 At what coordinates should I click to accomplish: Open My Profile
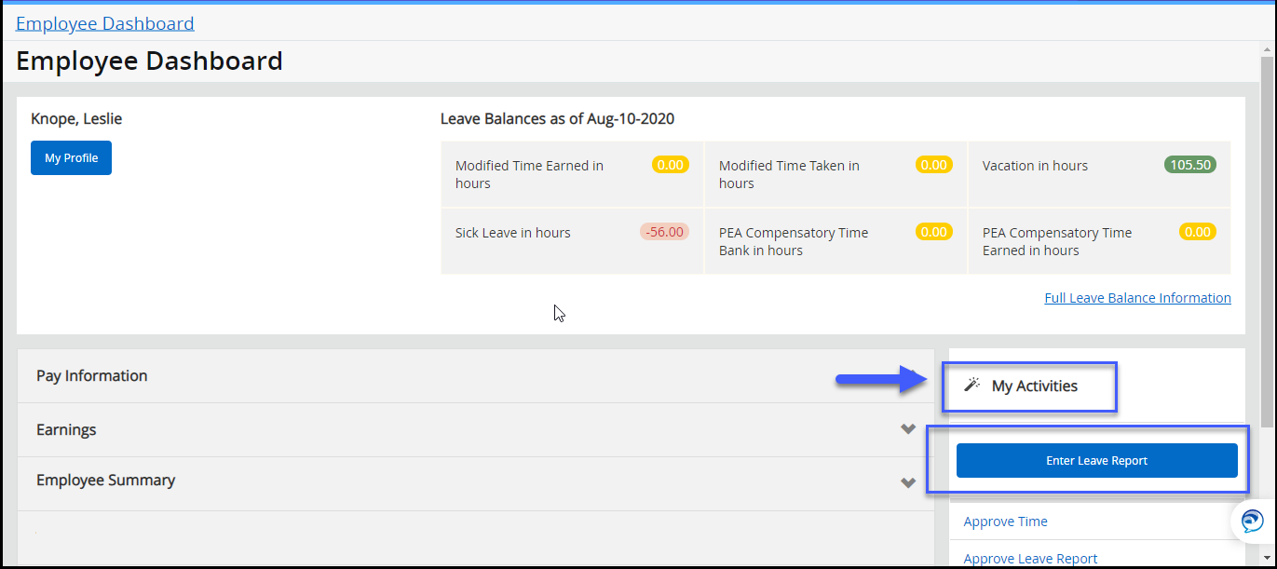point(71,157)
